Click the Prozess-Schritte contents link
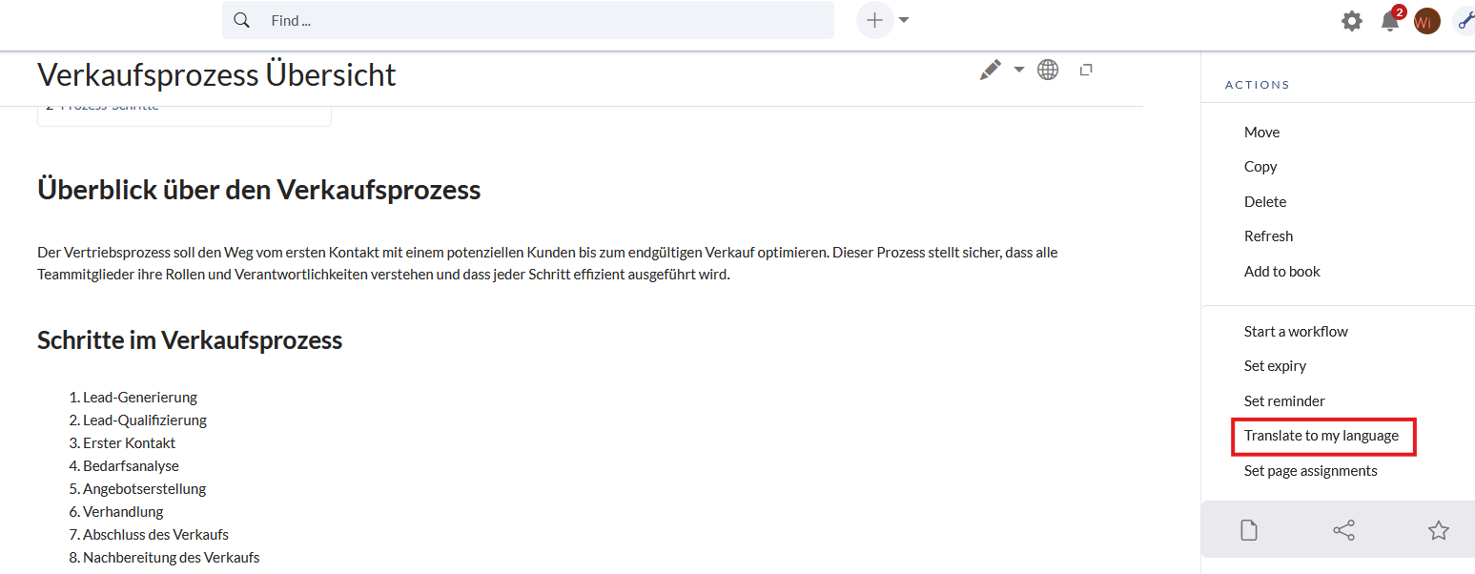1475x574 pixels. pos(110,107)
